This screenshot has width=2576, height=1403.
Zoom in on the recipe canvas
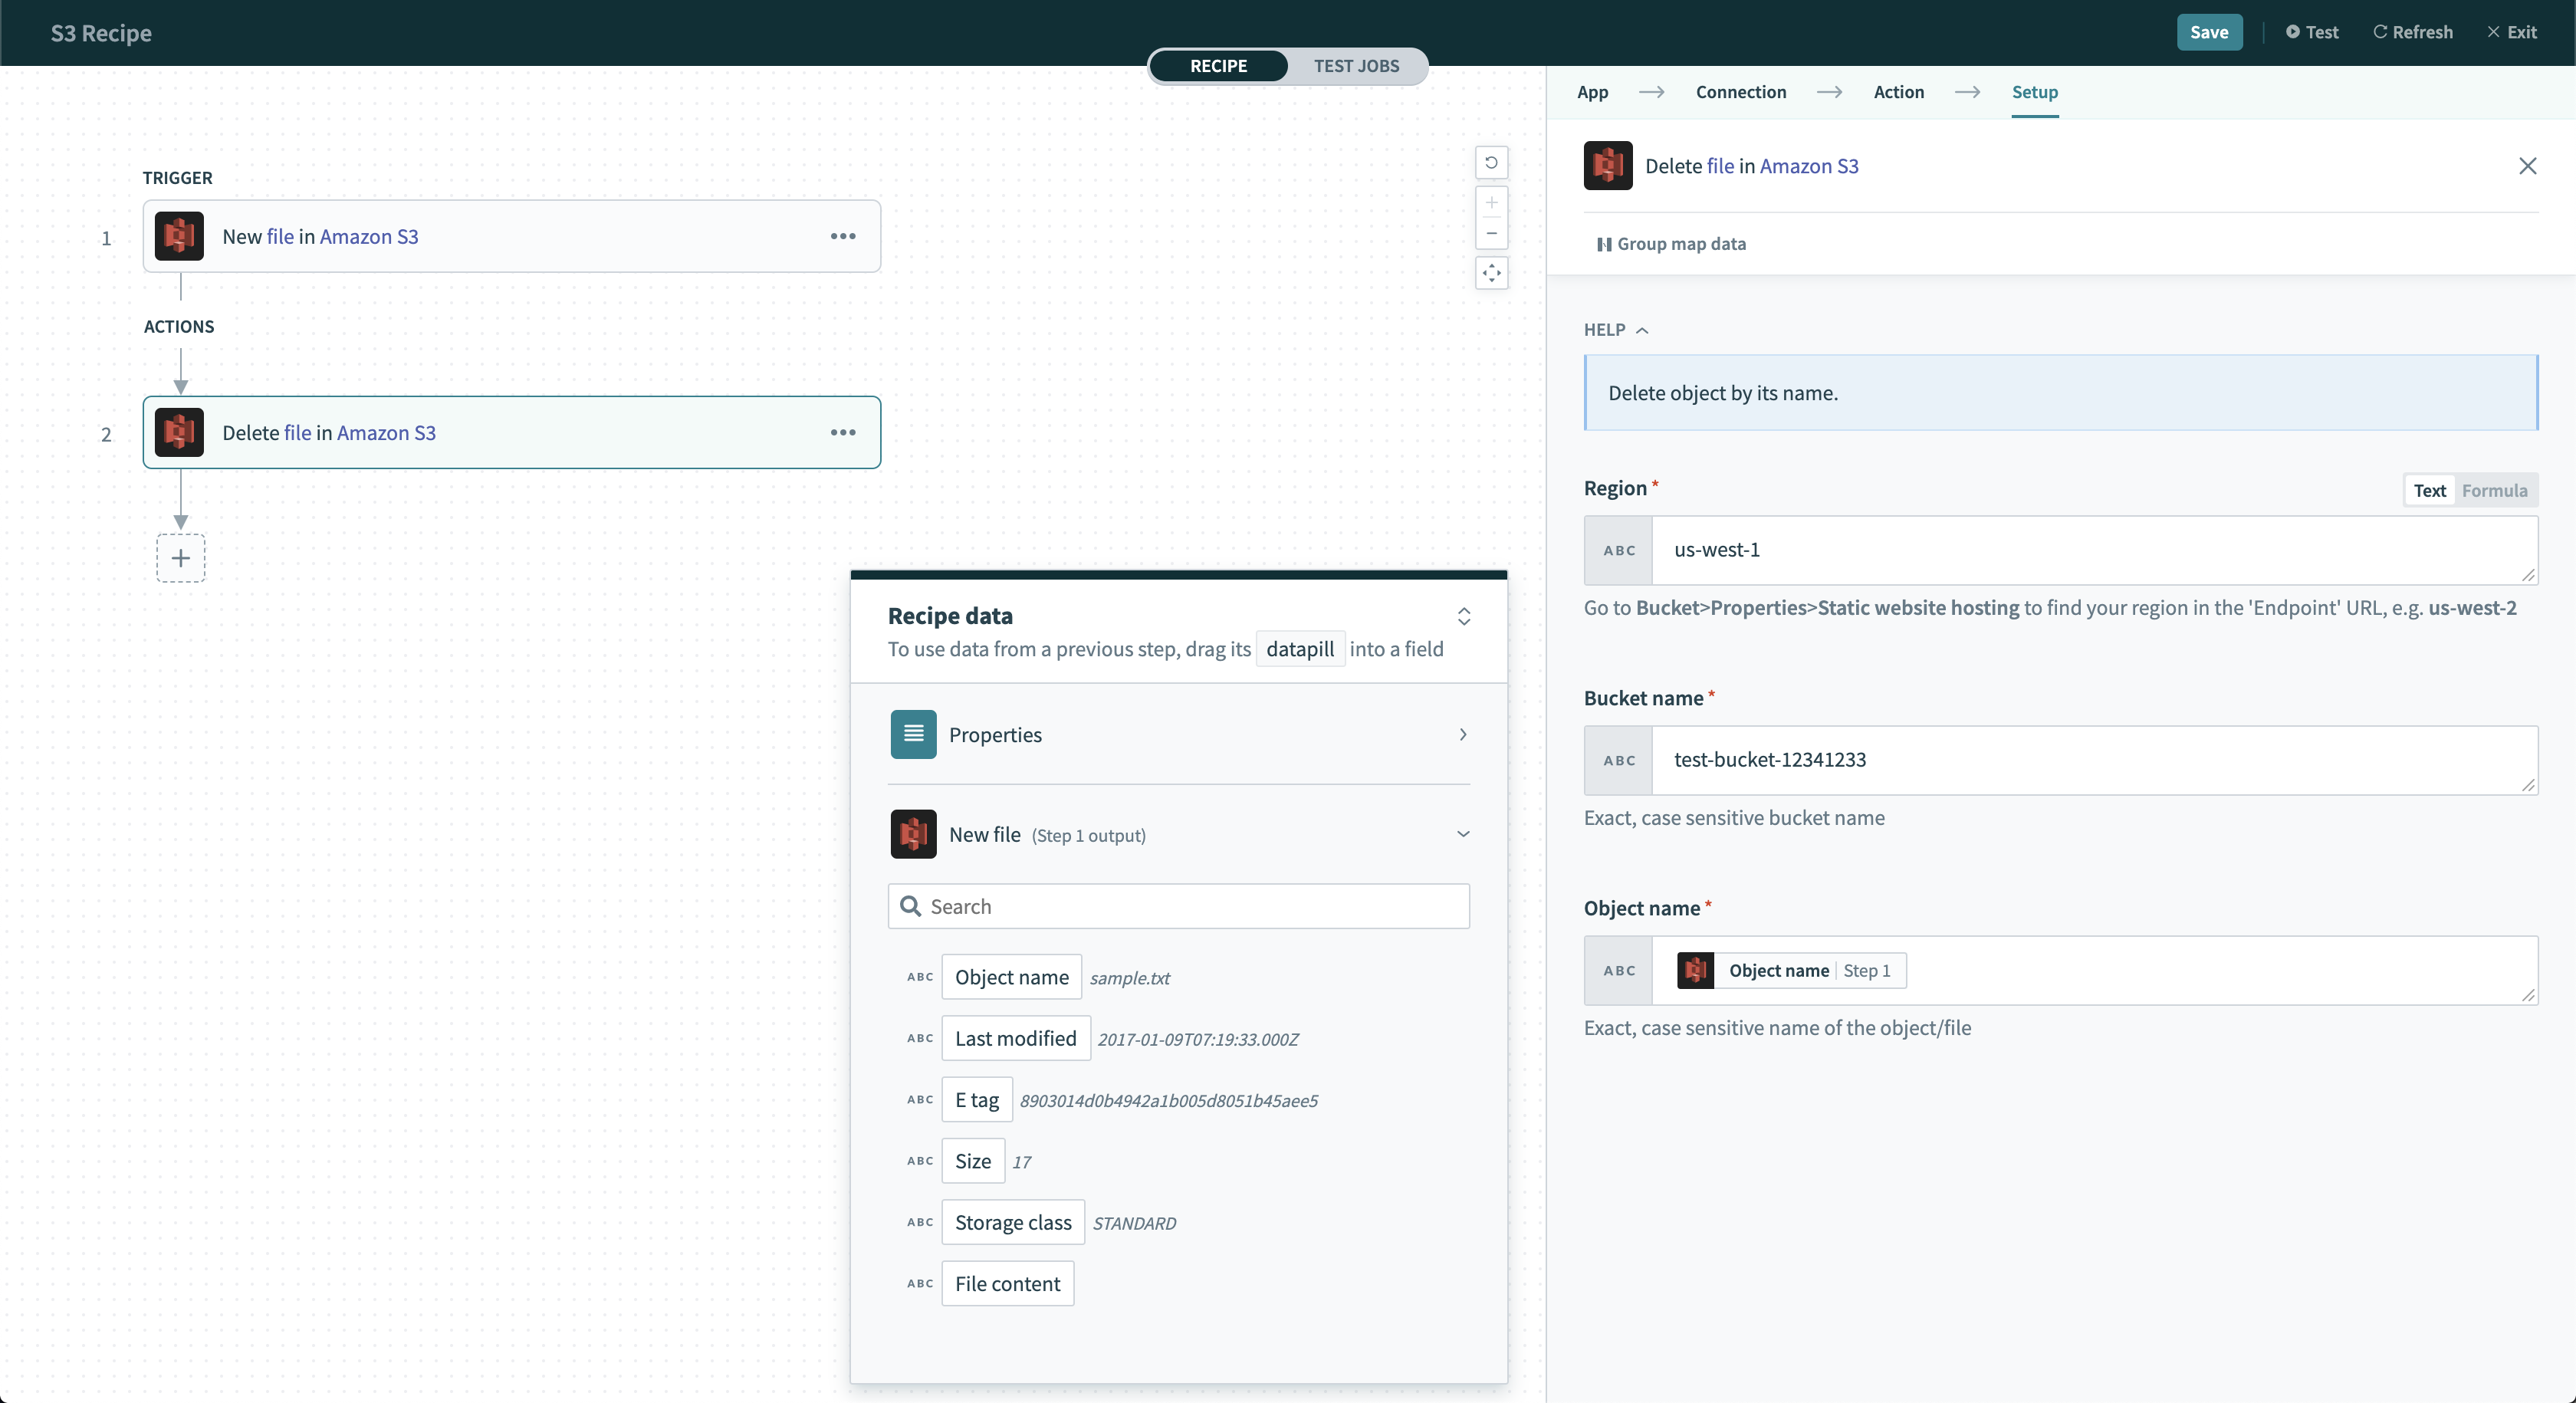click(x=1491, y=203)
